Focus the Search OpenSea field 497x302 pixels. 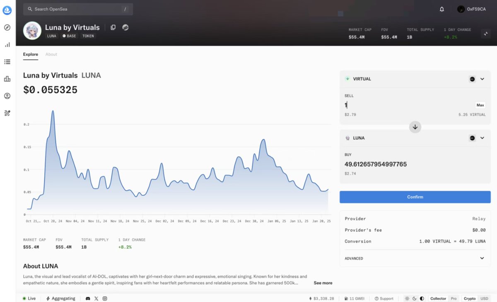[x=78, y=9]
